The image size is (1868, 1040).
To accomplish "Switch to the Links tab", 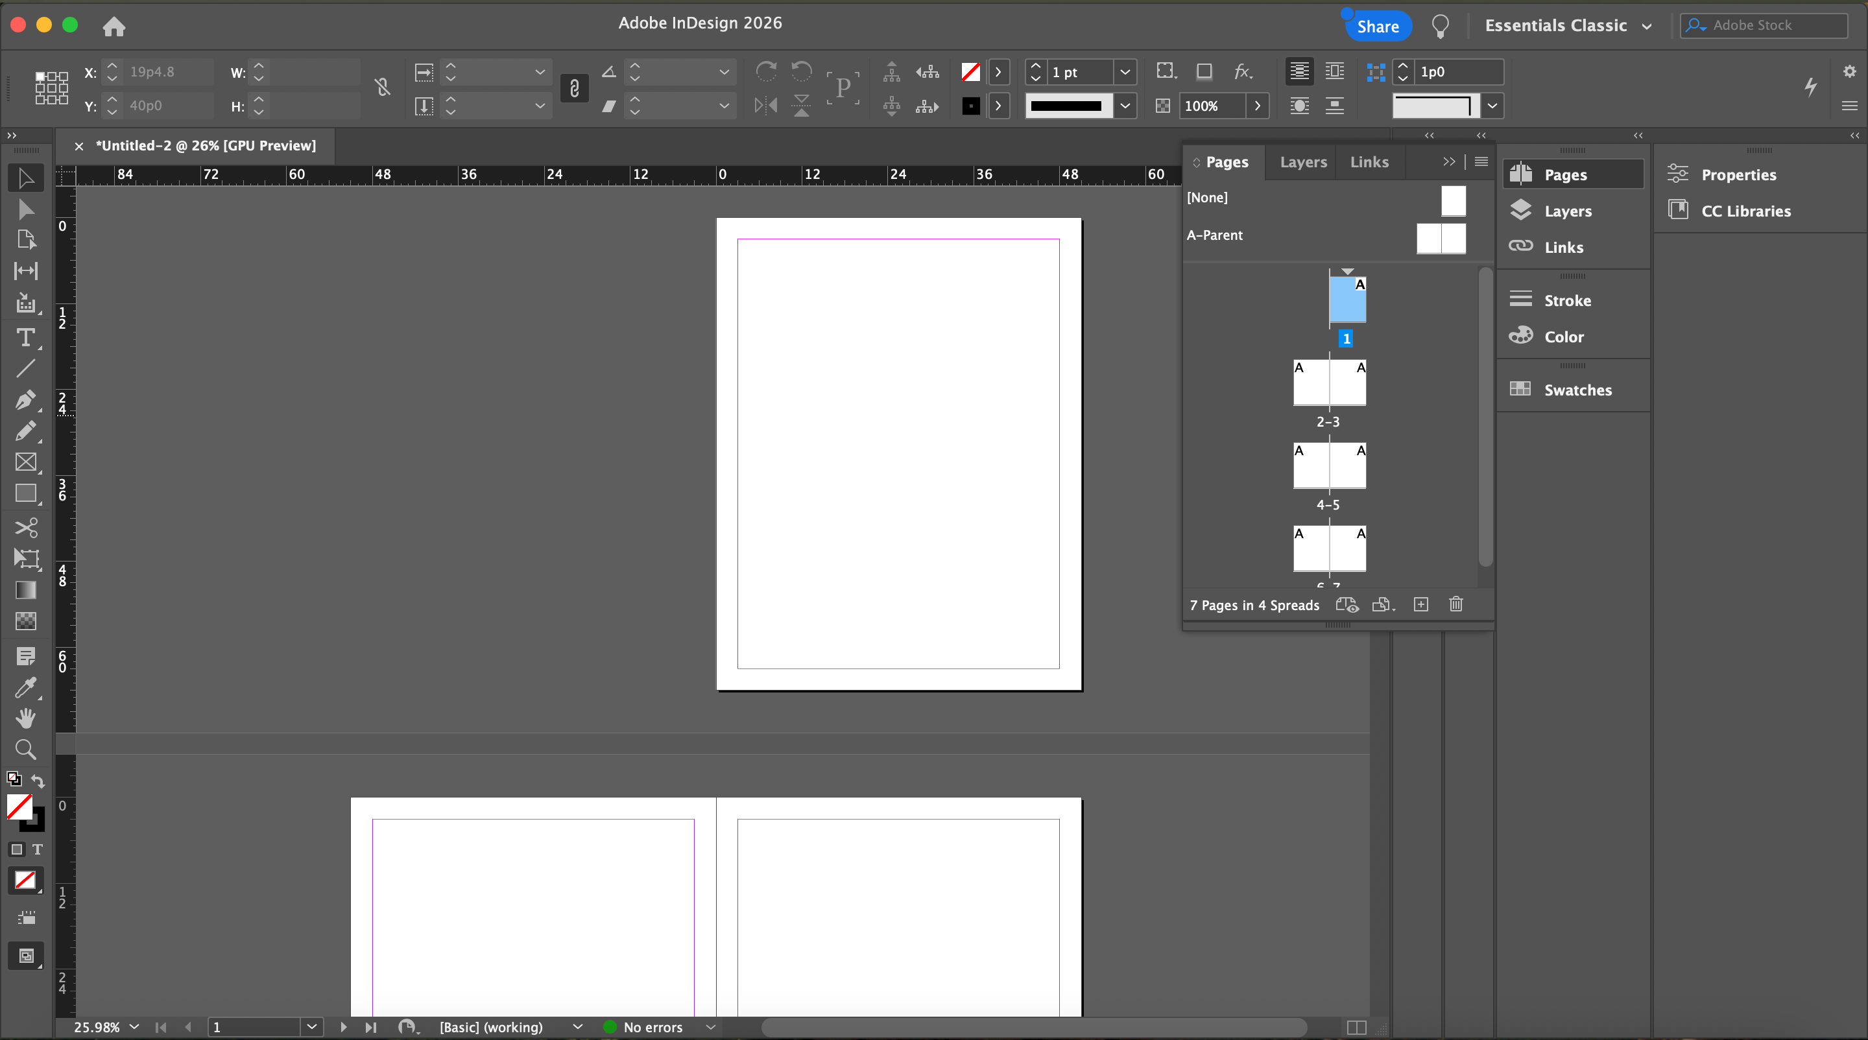I will coord(1369,162).
